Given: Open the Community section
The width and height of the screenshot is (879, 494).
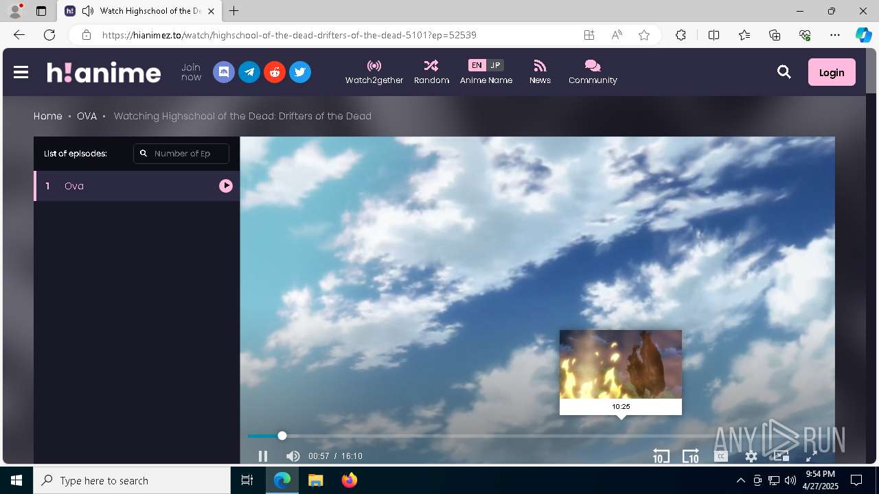Looking at the screenshot, I should tap(593, 72).
